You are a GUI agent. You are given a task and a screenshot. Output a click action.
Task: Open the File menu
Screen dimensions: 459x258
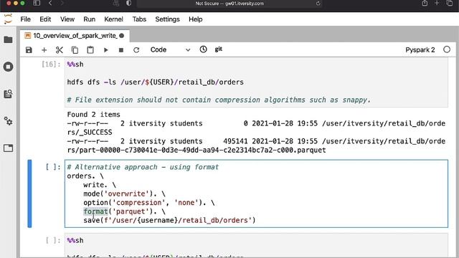click(26, 19)
